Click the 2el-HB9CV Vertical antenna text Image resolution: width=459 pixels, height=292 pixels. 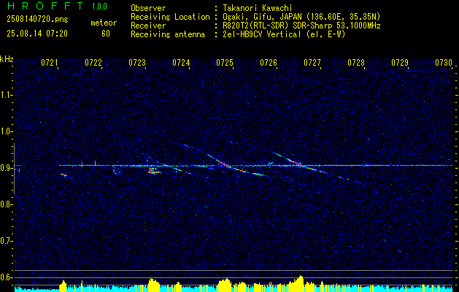[x=284, y=34]
